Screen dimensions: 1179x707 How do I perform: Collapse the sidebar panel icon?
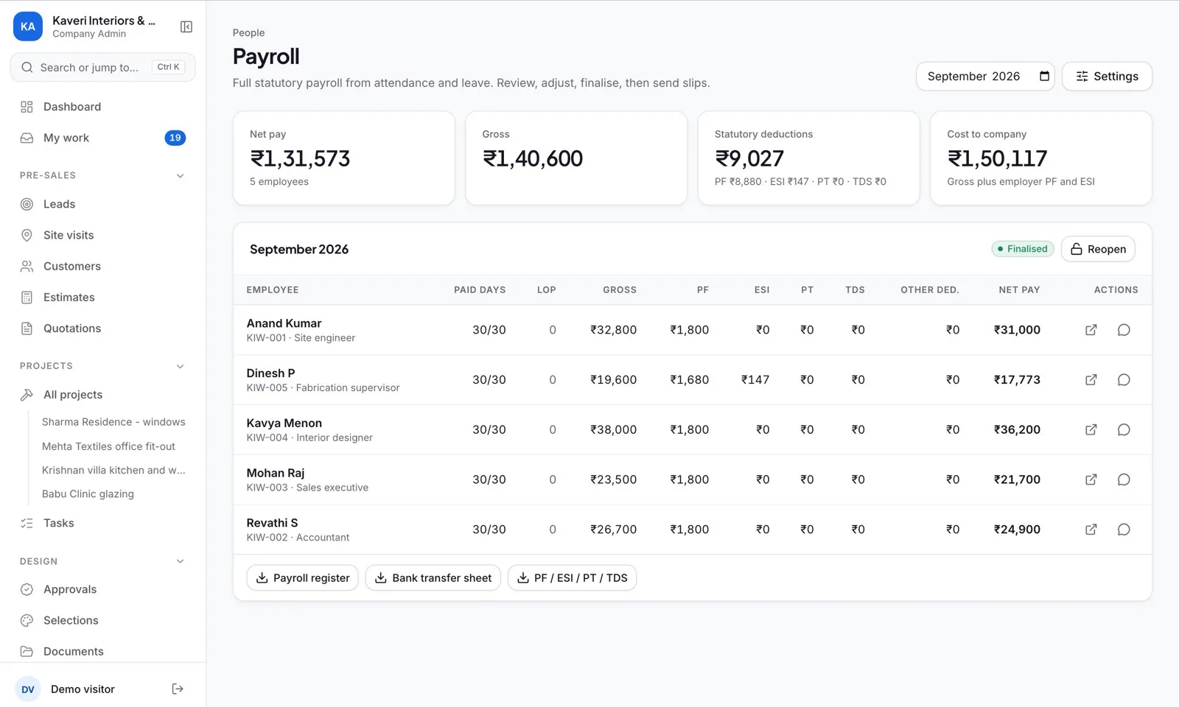coord(186,27)
